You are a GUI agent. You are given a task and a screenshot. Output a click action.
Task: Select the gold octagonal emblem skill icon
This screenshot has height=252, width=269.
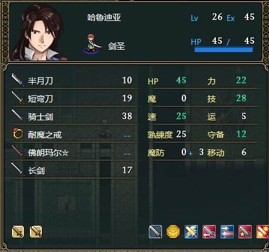click(x=173, y=232)
